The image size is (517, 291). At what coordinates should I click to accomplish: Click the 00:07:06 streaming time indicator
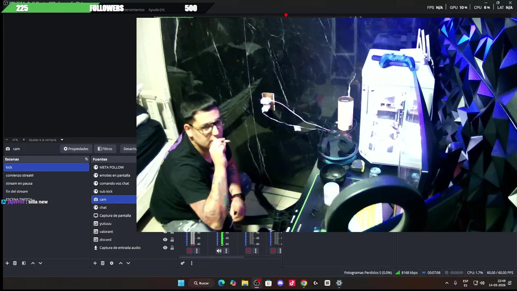431,273
